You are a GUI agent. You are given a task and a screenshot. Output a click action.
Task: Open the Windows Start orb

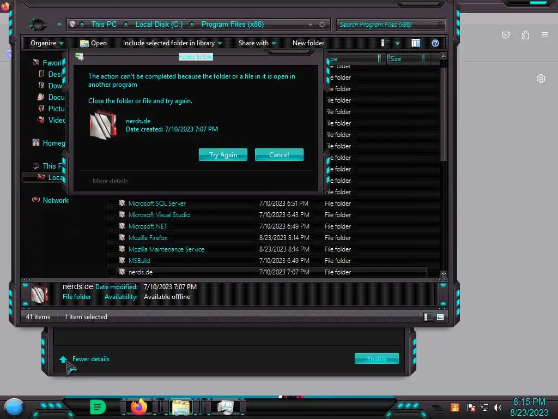[14, 408]
